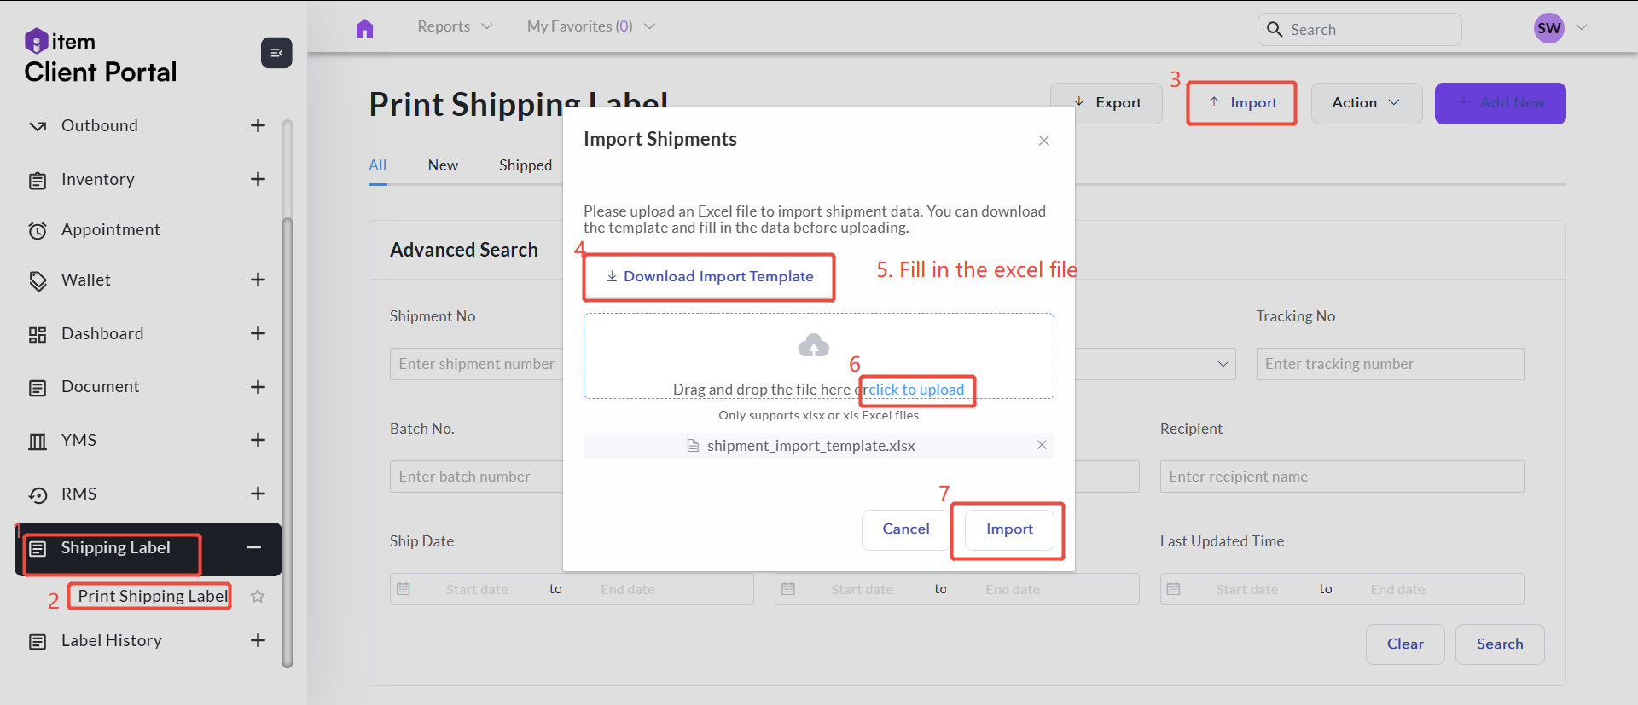This screenshot has height=705, width=1638.
Task: Click the Appointment clock icon in sidebar
Action: [38, 230]
